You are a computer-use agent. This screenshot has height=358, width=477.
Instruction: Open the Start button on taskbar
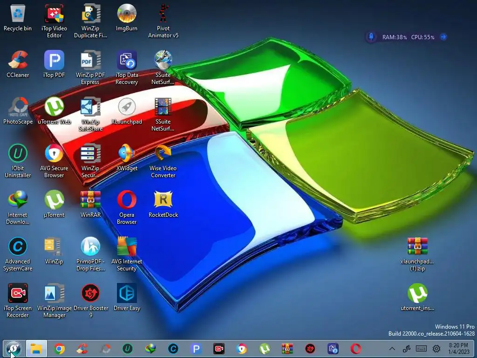point(13,349)
